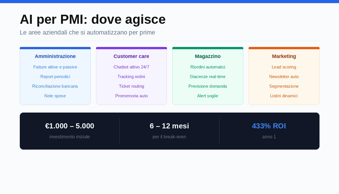Open Previsione domanda
This screenshot has width=339, height=194.
point(208,86)
